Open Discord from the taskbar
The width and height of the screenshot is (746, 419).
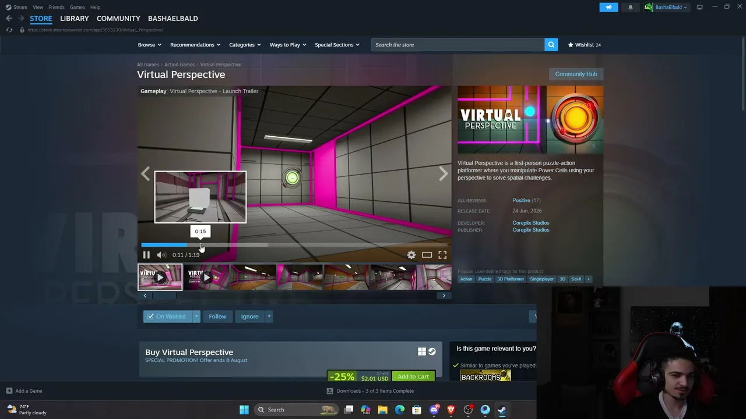(434, 410)
